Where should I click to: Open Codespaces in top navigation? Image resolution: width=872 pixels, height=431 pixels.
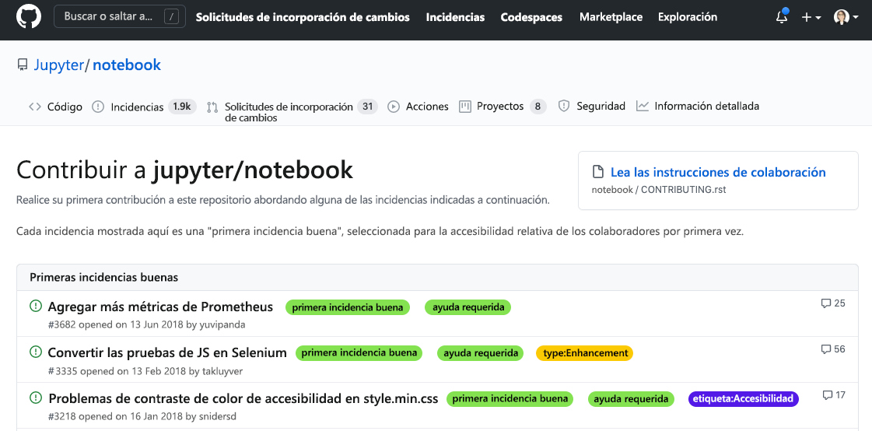(x=531, y=17)
